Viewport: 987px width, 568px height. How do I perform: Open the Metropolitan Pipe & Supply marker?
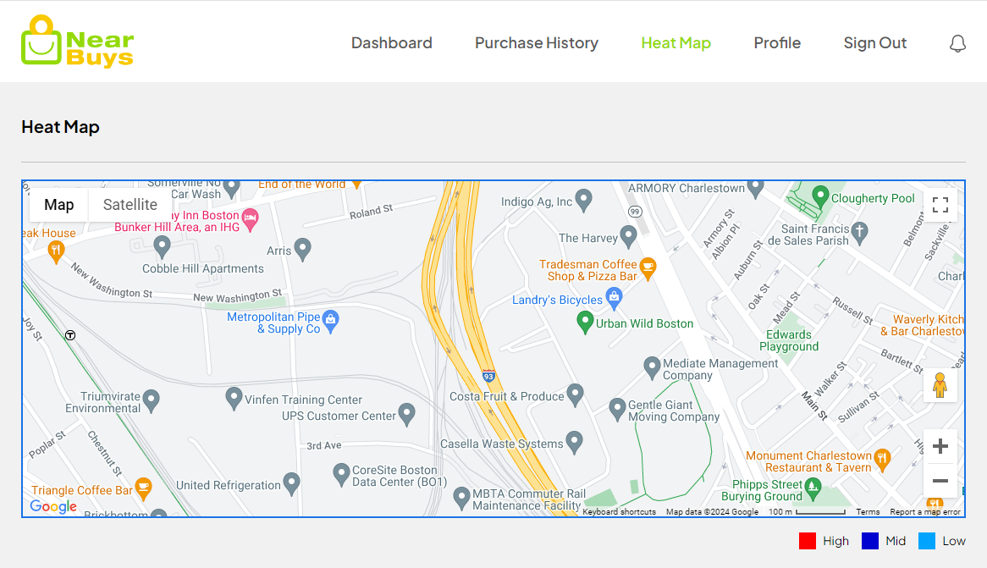pos(331,320)
